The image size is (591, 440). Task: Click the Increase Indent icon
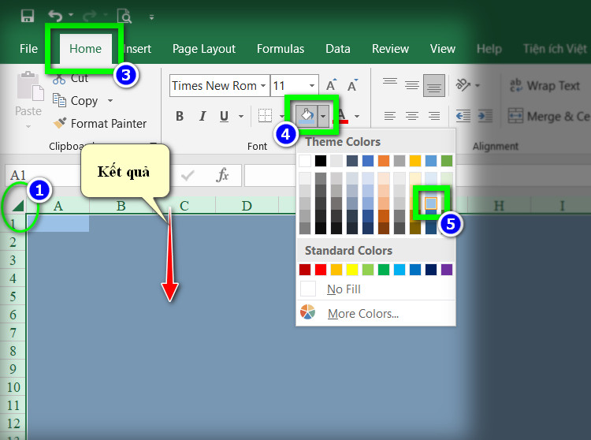pyautogui.click(x=485, y=116)
